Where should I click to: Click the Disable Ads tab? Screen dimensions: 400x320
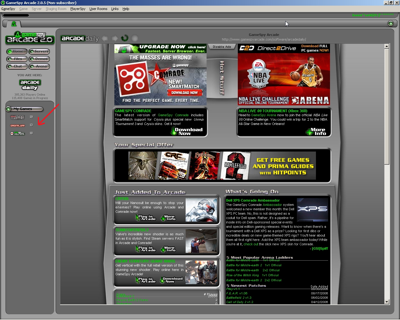coord(222,47)
